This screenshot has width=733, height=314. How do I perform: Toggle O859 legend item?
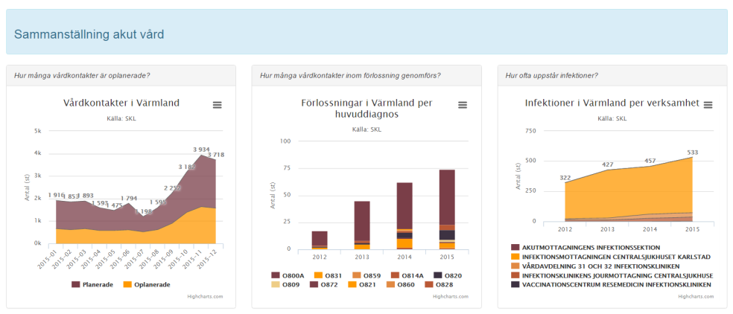coord(366,276)
